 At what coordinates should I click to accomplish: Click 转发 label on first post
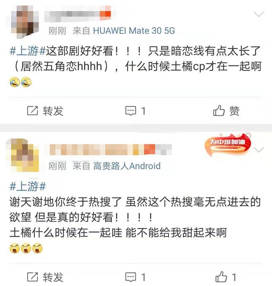[53, 111]
